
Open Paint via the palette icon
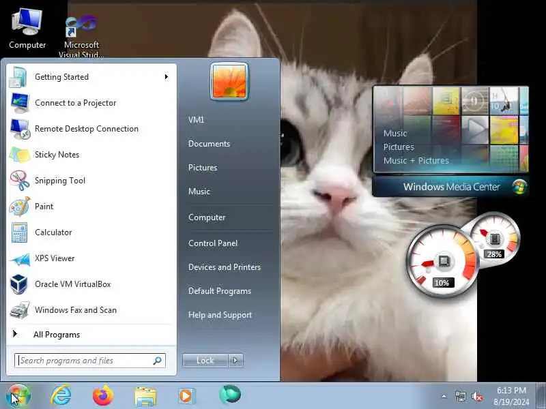pyautogui.click(x=20, y=207)
